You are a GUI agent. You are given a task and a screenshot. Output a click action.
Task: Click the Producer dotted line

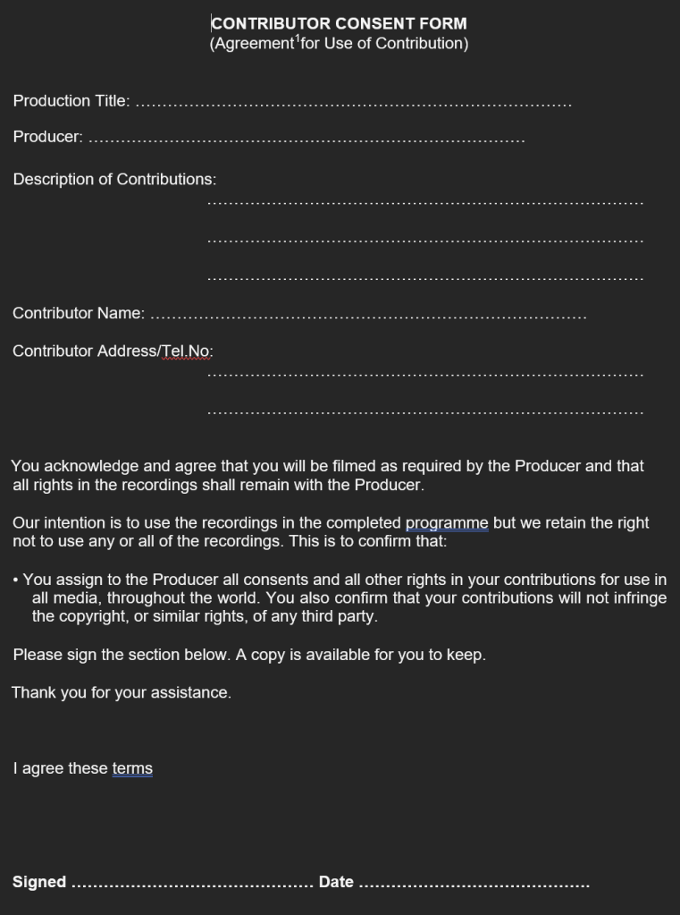click(x=306, y=140)
